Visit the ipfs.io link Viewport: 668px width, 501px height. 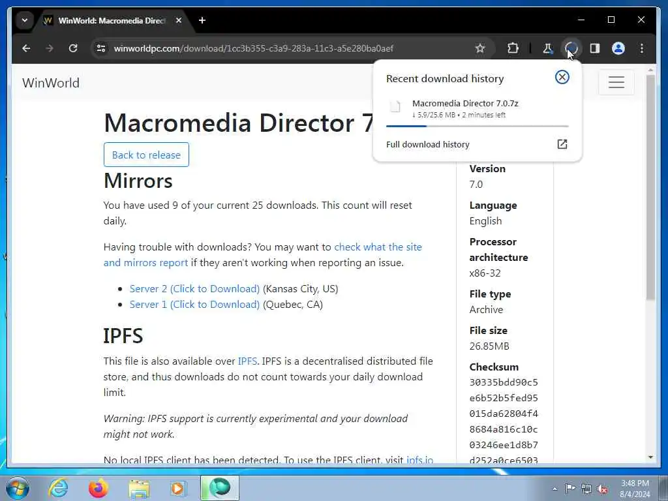pyautogui.click(x=419, y=460)
